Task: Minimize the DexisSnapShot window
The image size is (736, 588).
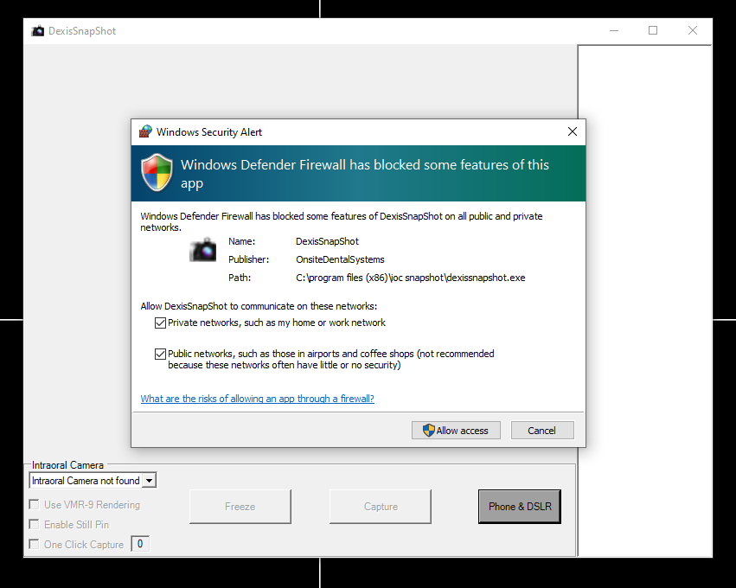Action: (x=614, y=30)
